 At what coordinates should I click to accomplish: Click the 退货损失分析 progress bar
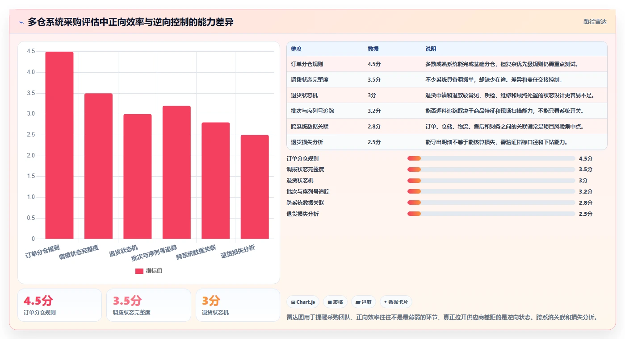[491, 214]
